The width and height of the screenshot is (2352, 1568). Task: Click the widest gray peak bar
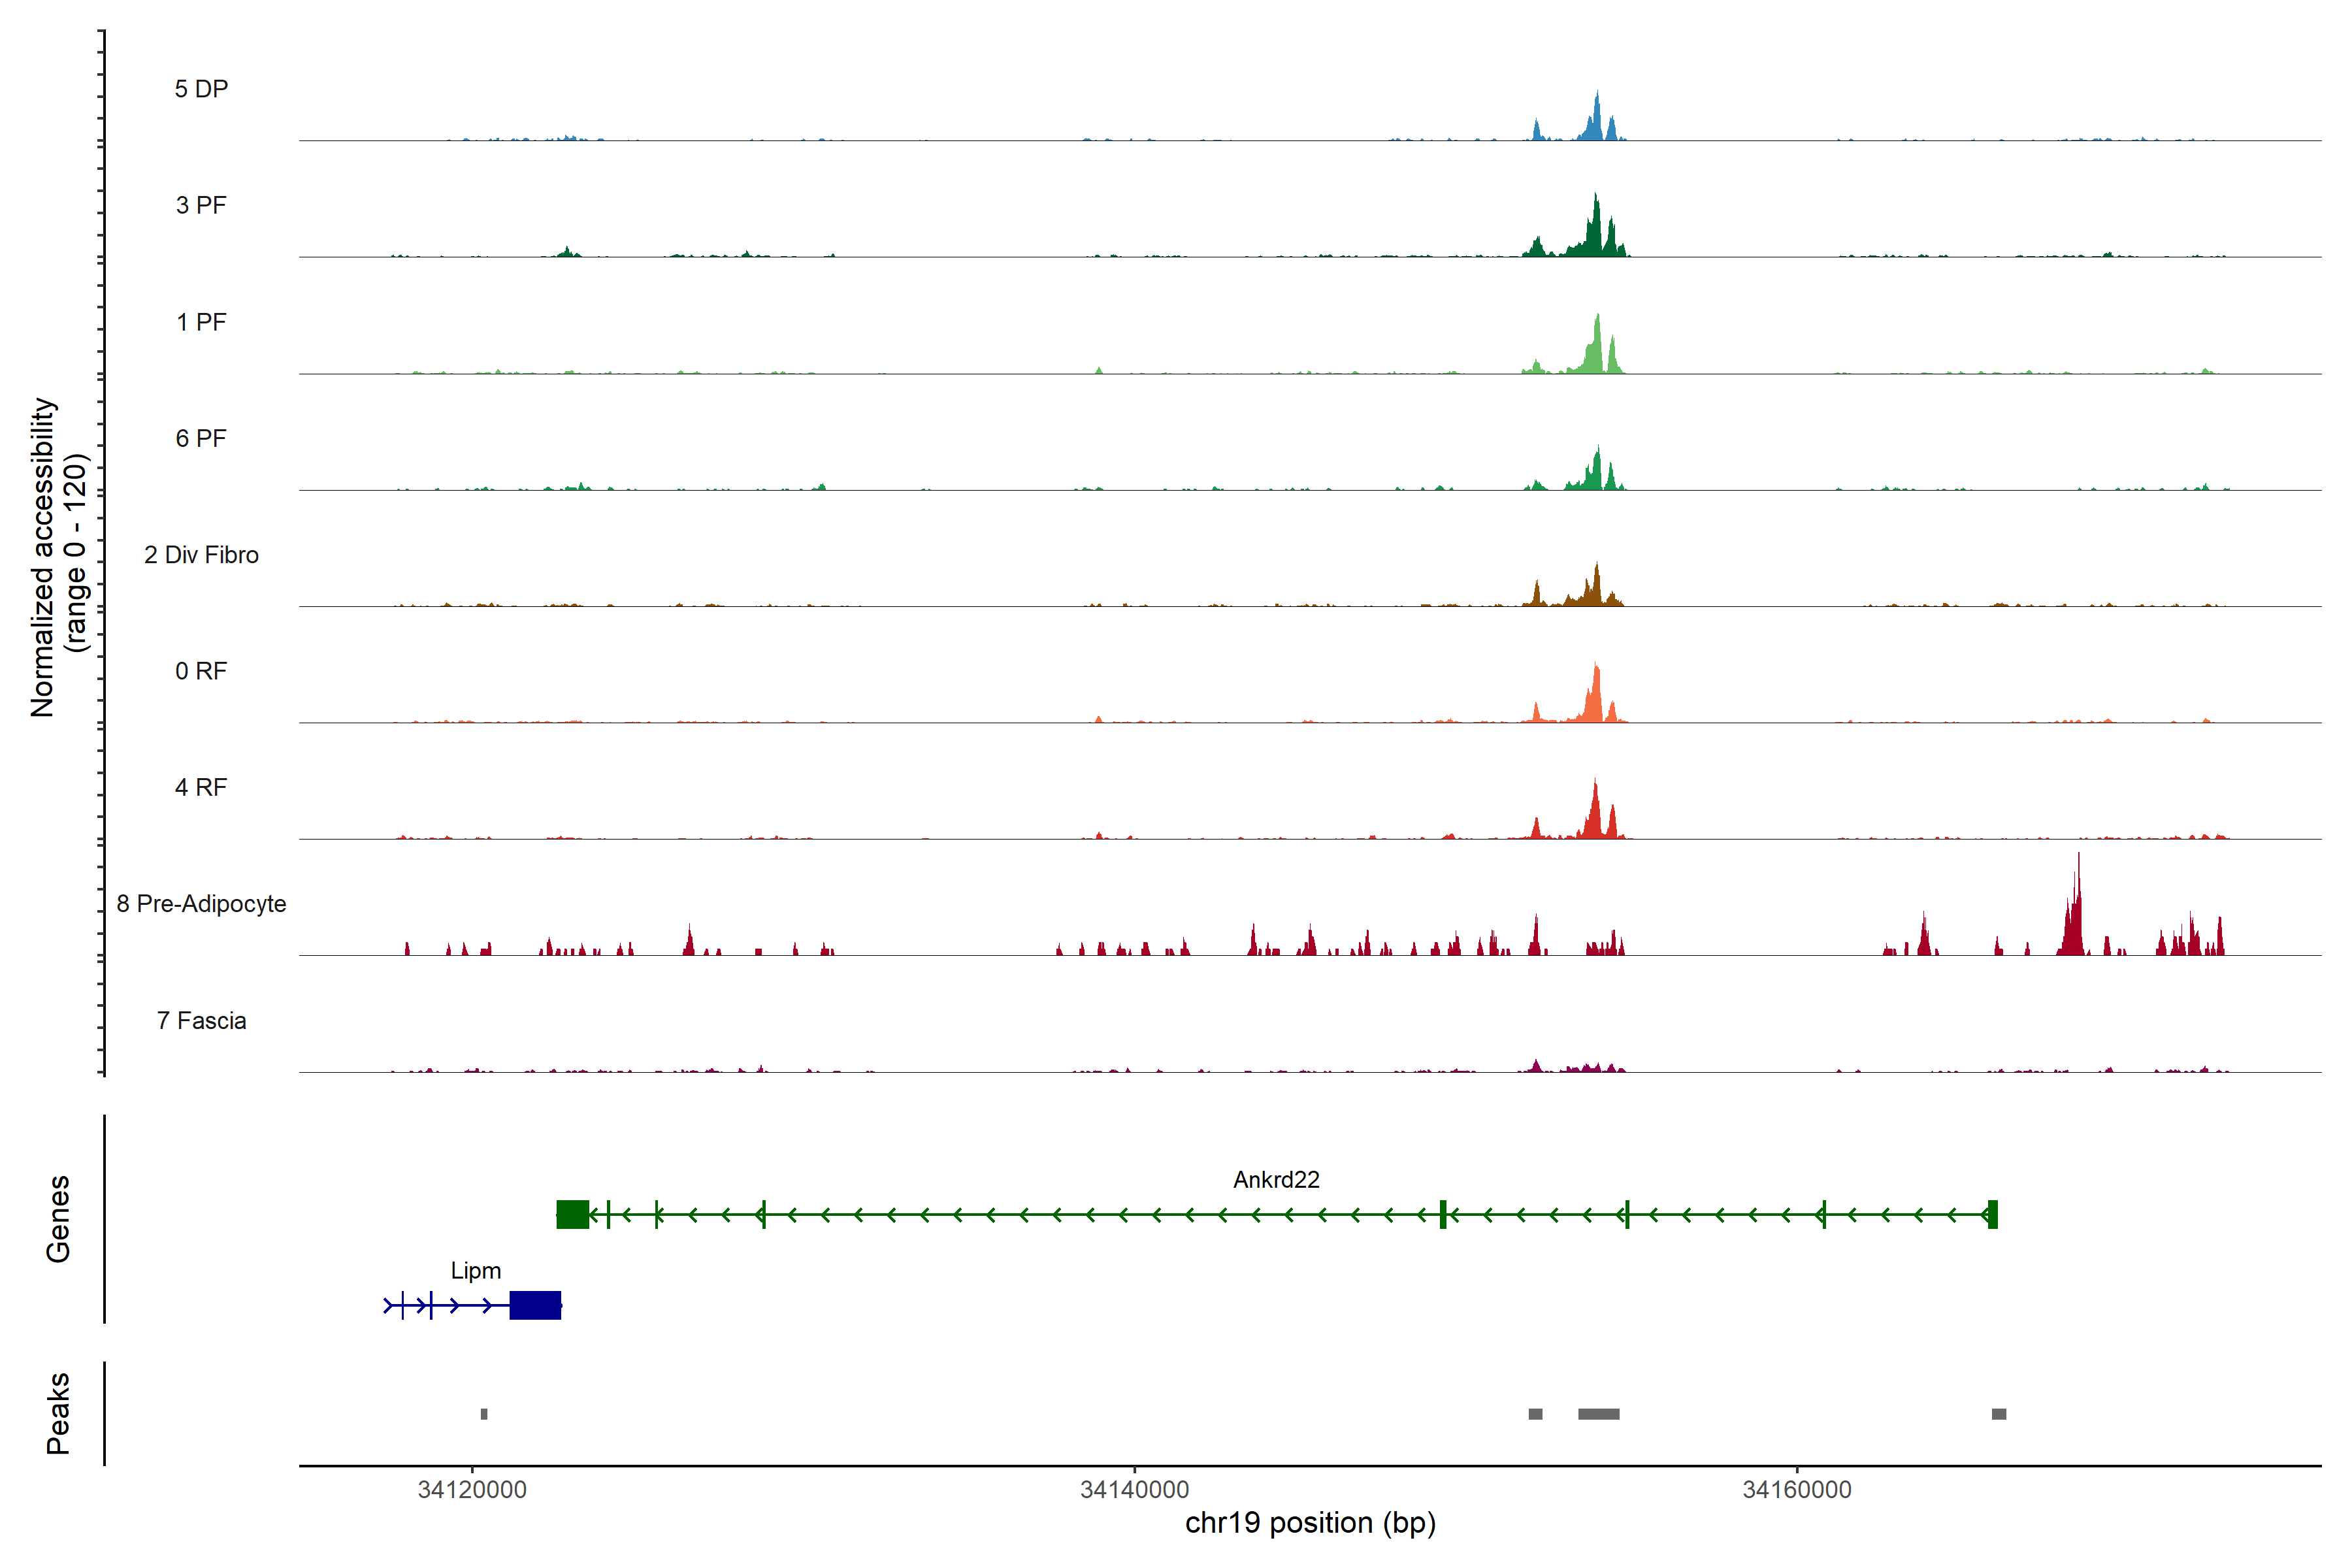[x=1598, y=1414]
